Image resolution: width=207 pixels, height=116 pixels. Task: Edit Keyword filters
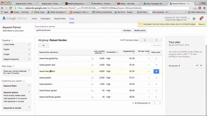point(29,85)
